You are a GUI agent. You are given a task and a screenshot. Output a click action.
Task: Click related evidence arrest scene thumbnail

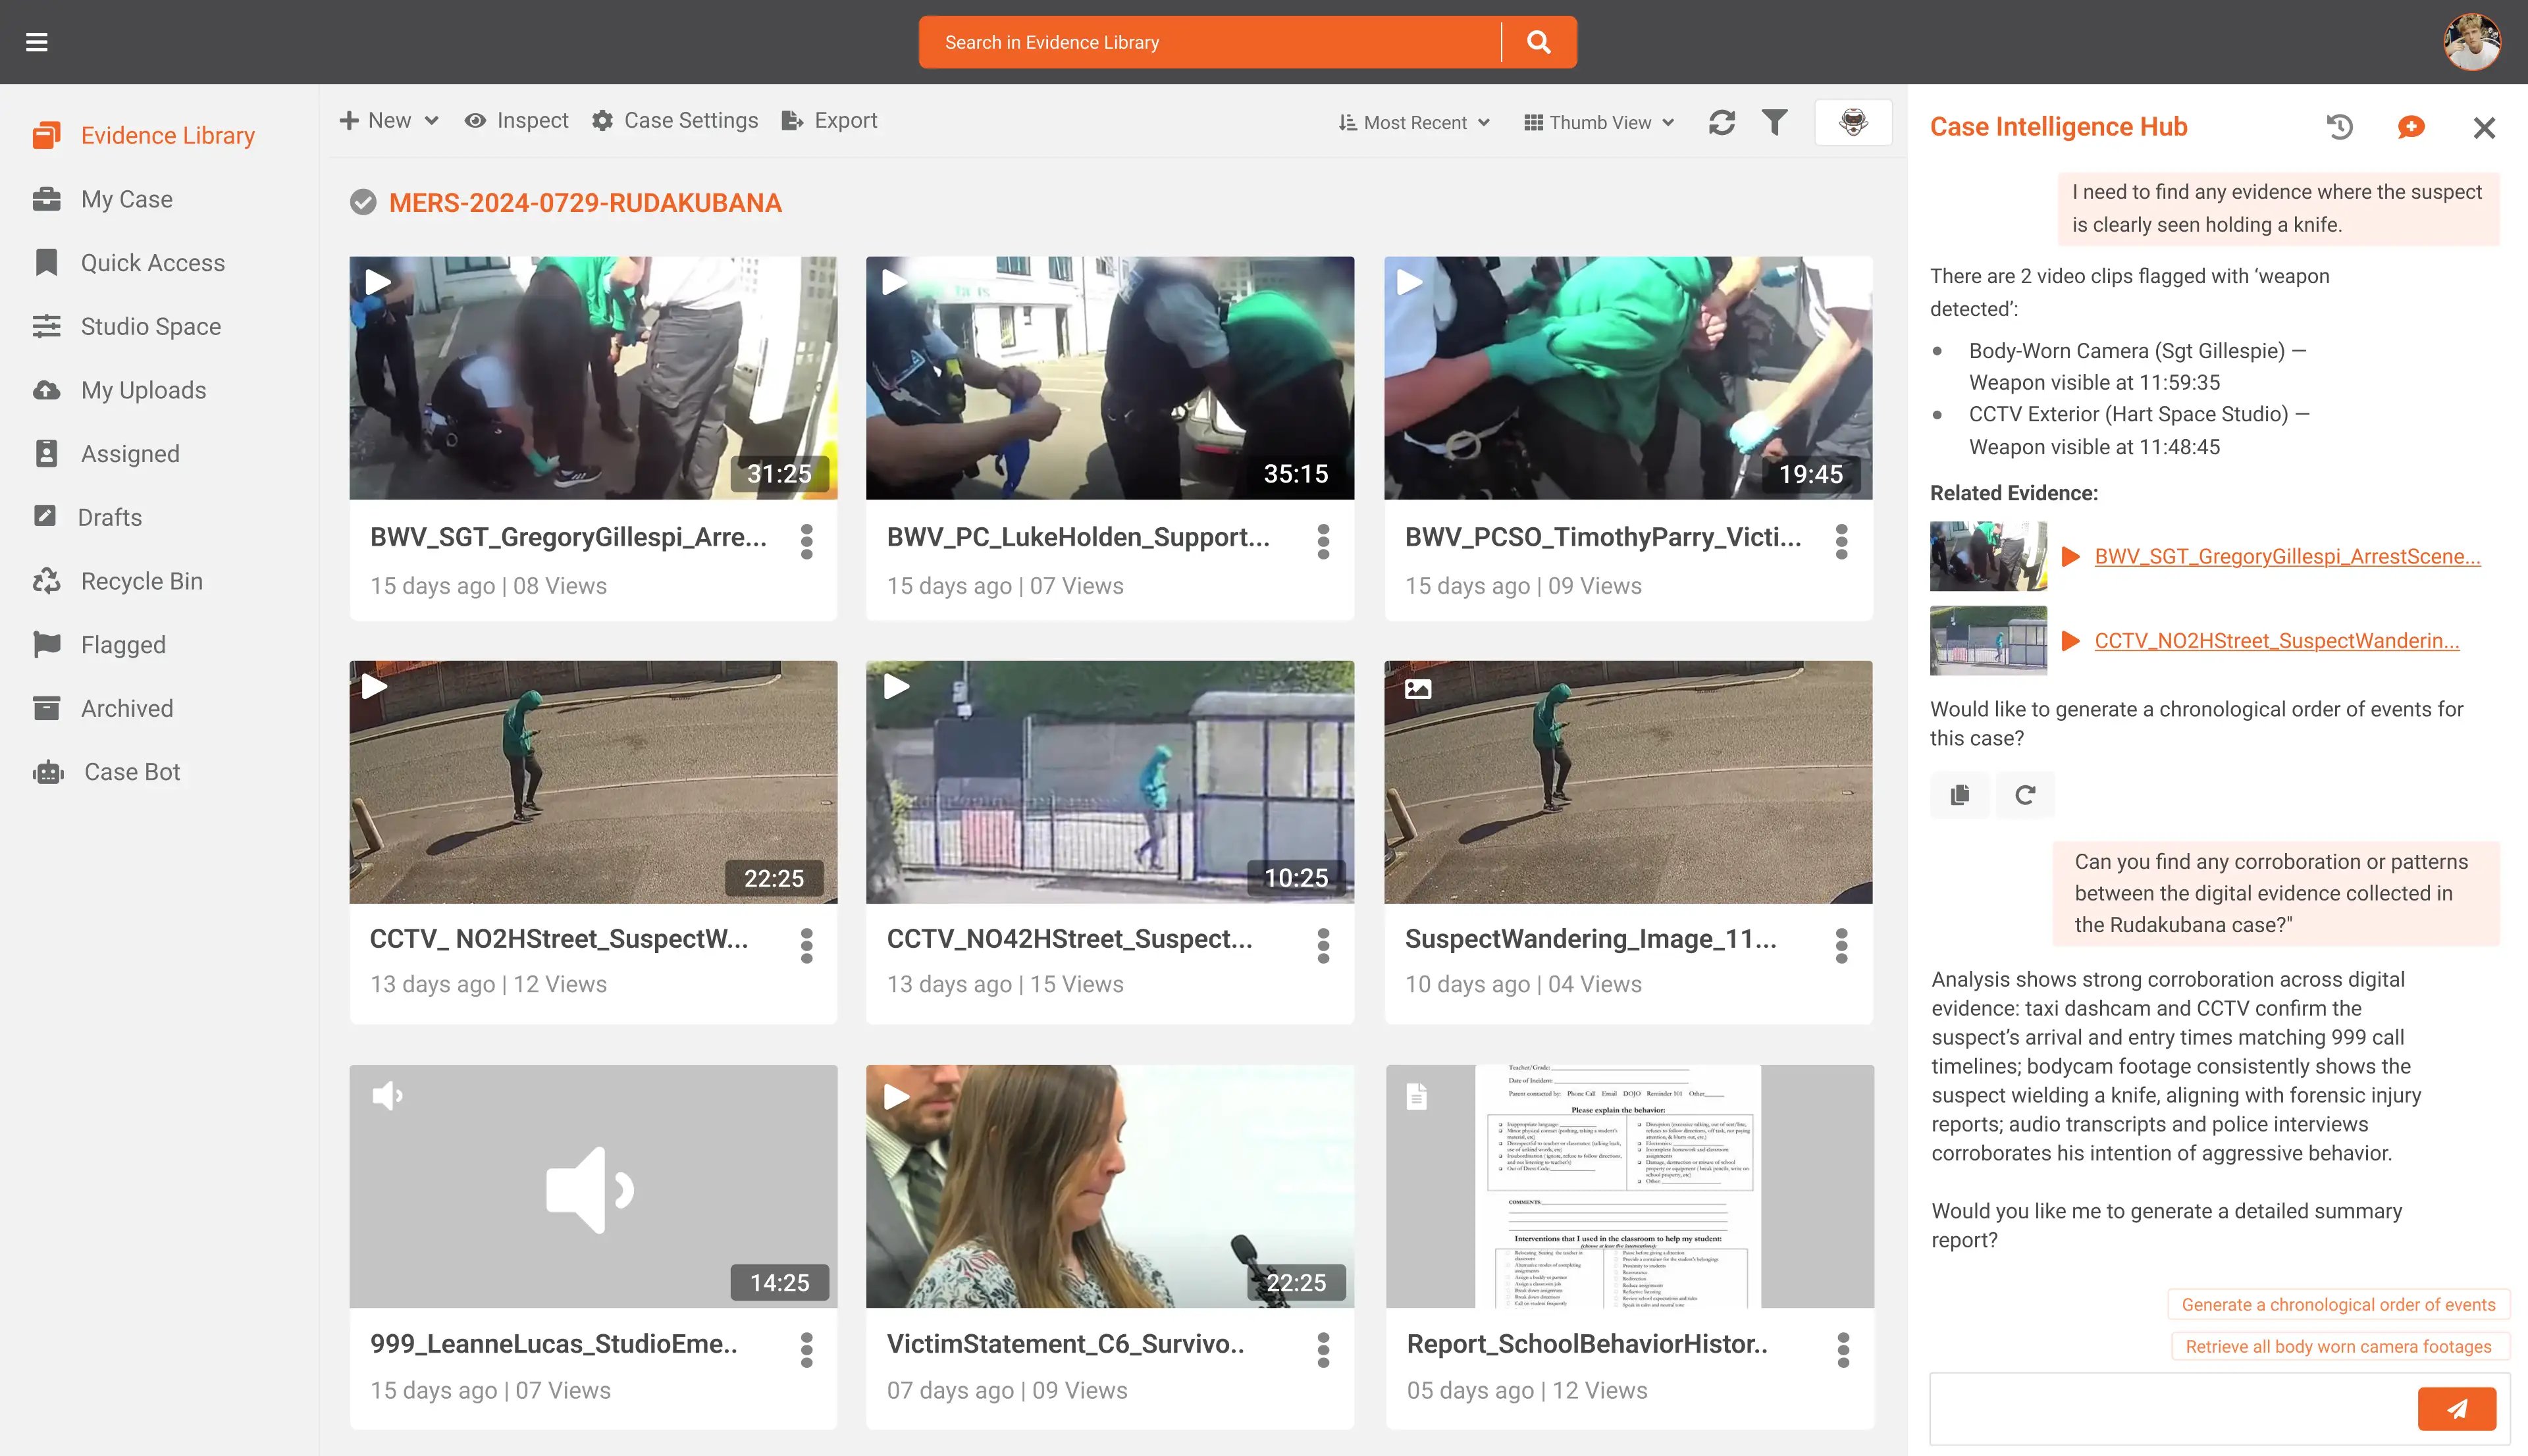[1988, 556]
